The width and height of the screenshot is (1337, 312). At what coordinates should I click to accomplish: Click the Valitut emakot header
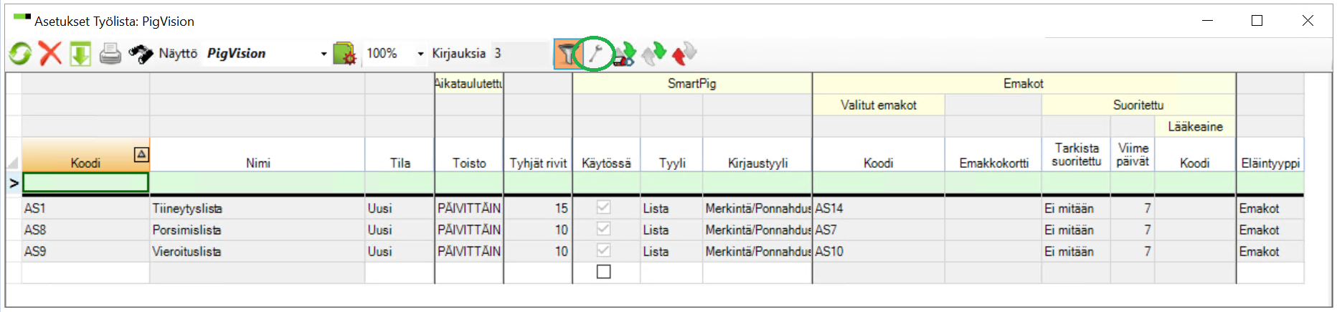[879, 105]
